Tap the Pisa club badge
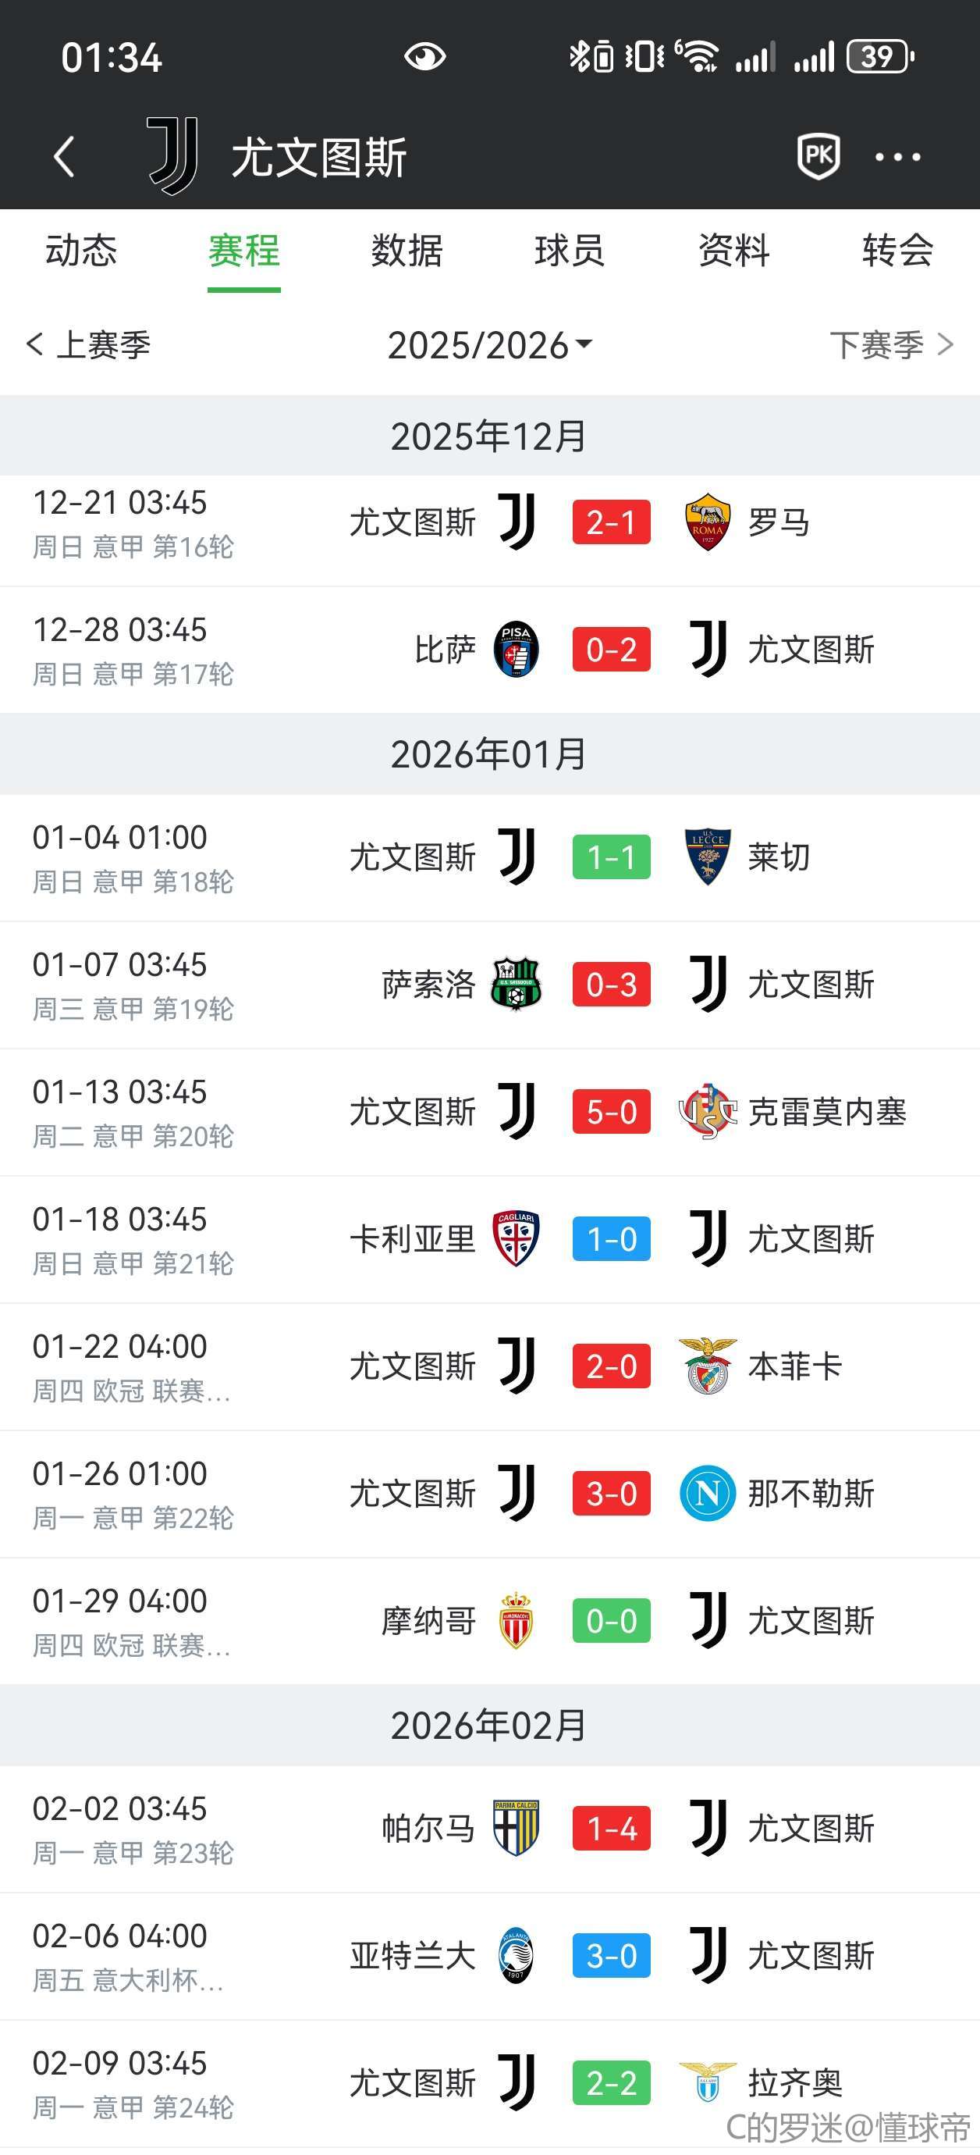The image size is (980, 2155). 516,649
